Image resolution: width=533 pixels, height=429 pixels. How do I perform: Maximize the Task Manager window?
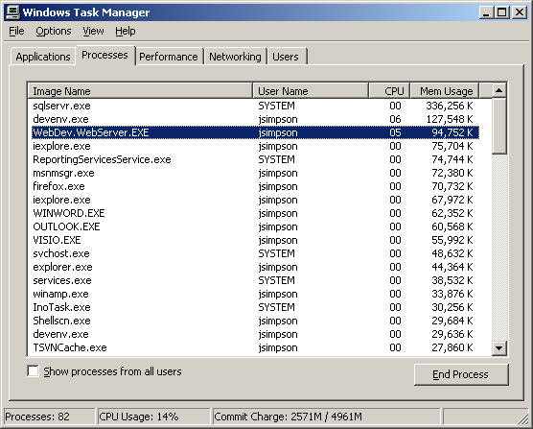tap(502, 12)
